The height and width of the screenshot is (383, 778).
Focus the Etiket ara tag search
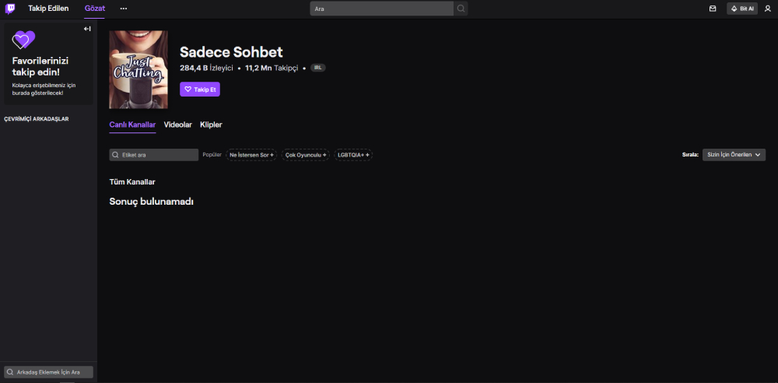tap(154, 155)
